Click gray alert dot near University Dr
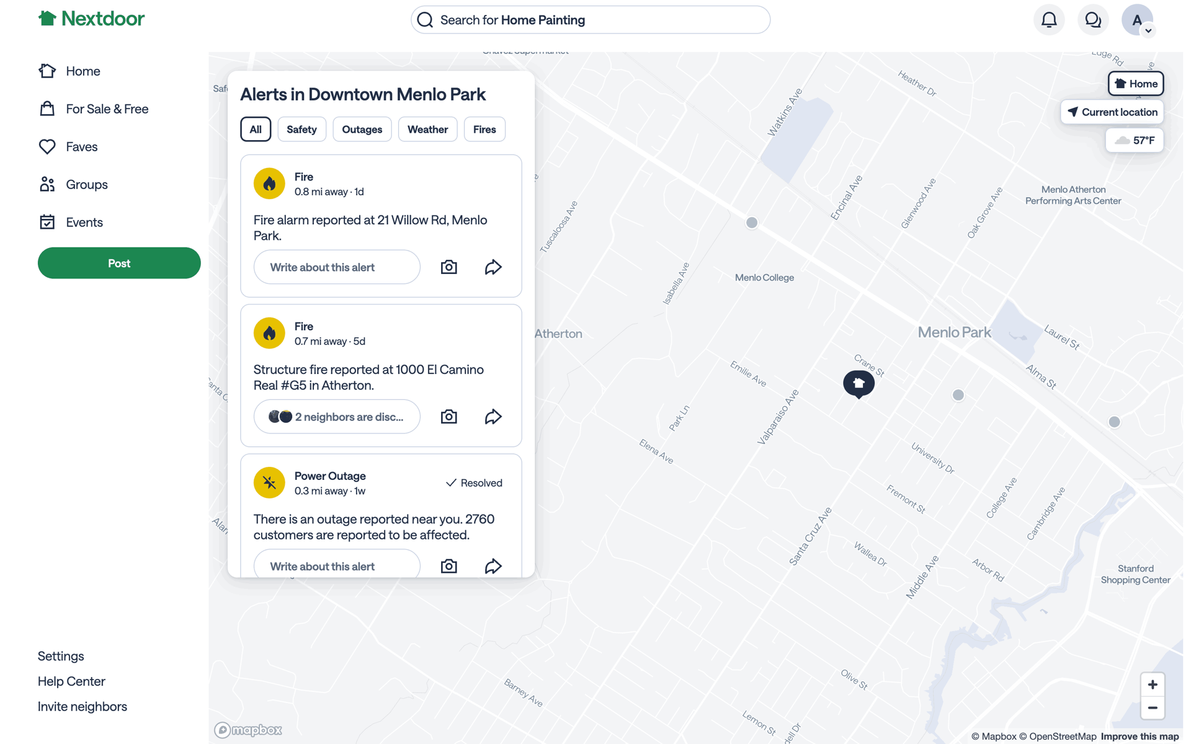Image resolution: width=1191 pixels, height=744 pixels. pos(958,395)
